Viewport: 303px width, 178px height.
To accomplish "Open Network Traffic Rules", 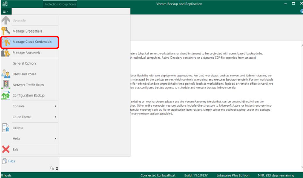I will (29, 85).
